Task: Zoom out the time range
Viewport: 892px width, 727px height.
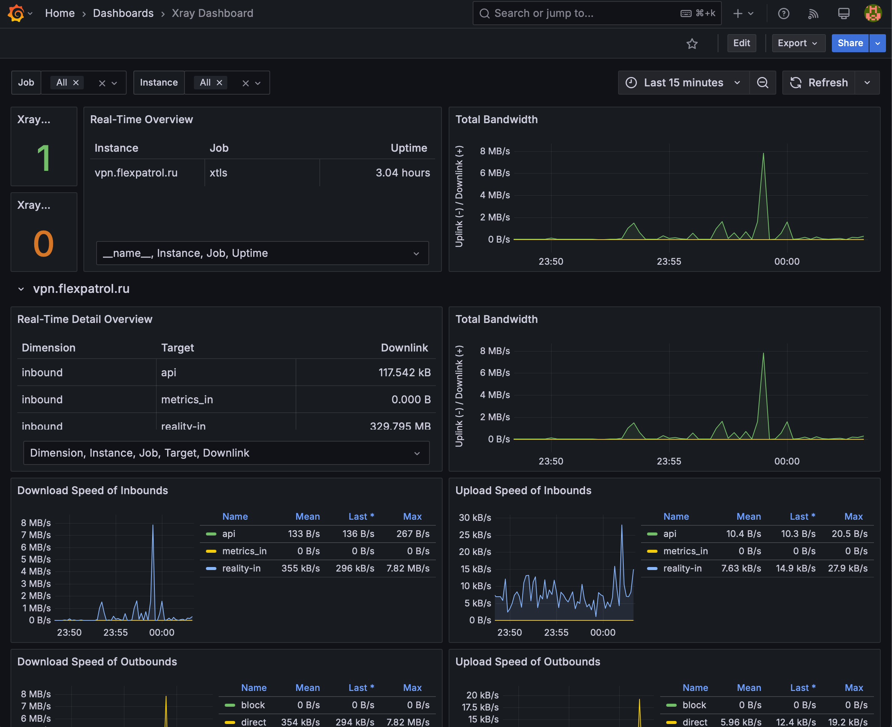Action: point(762,83)
